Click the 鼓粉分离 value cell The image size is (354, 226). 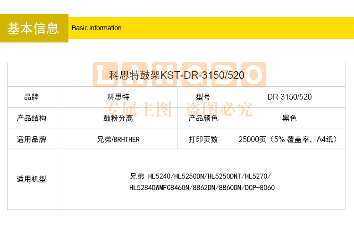[120, 118]
